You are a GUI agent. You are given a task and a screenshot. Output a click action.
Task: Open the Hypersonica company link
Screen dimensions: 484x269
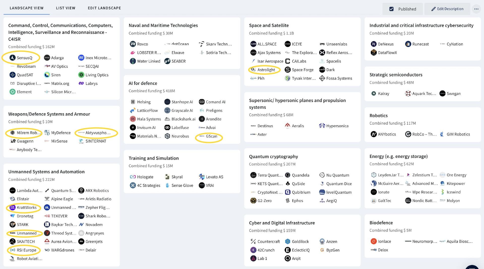337,126
